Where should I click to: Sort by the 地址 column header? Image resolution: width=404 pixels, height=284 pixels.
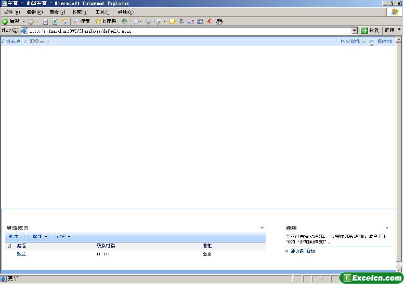pyautogui.click(x=207, y=246)
